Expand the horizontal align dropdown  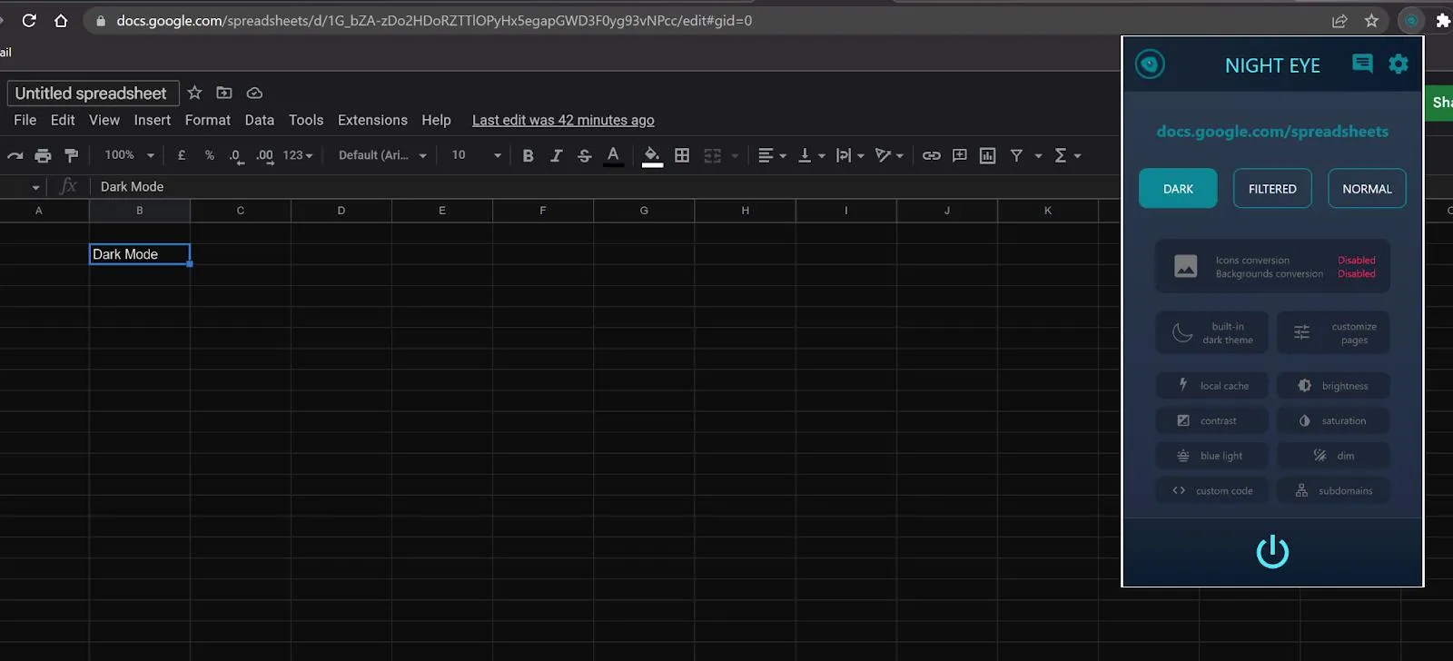pyautogui.click(x=772, y=155)
